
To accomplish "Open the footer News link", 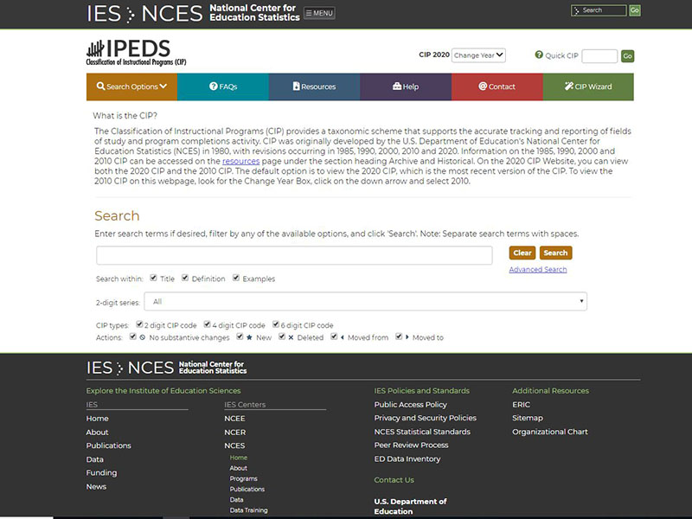I will pyautogui.click(x=96, y=486).
